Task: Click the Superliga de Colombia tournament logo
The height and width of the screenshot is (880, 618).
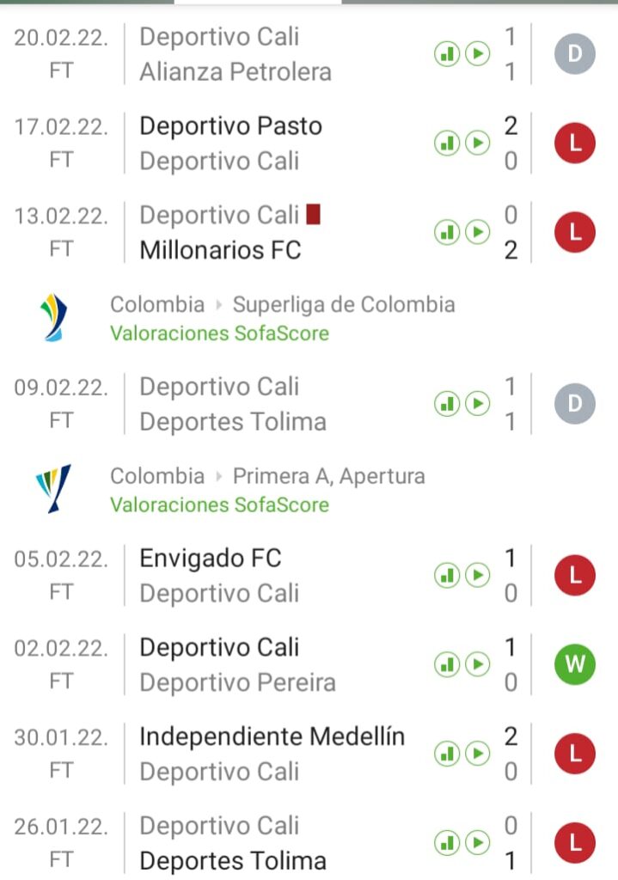Action: pyautogui.click(x=54, y=317)
